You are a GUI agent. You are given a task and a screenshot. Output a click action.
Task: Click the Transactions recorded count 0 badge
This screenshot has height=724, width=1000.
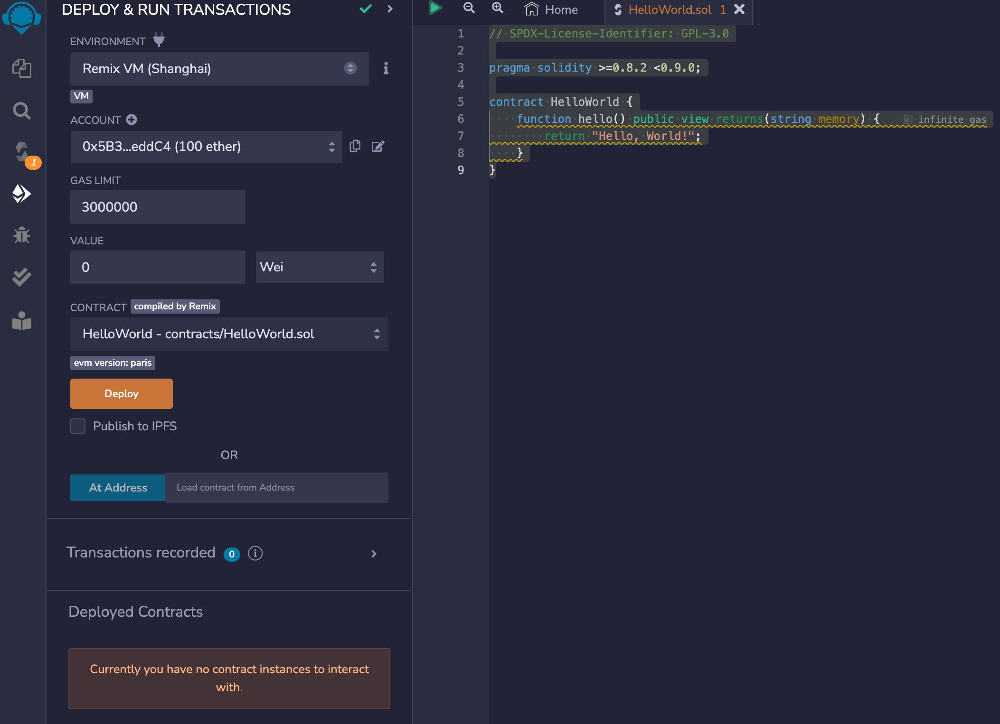232,554
